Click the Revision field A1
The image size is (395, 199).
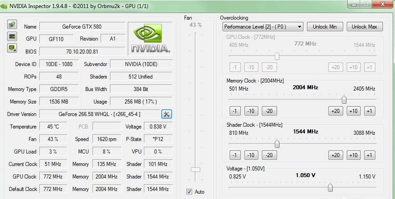pos(113,38)
